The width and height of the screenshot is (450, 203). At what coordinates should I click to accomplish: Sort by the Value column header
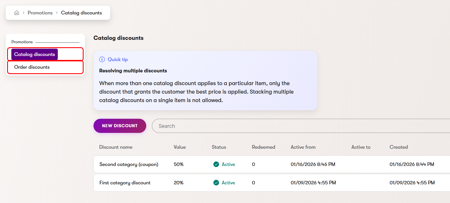[180, 147]
